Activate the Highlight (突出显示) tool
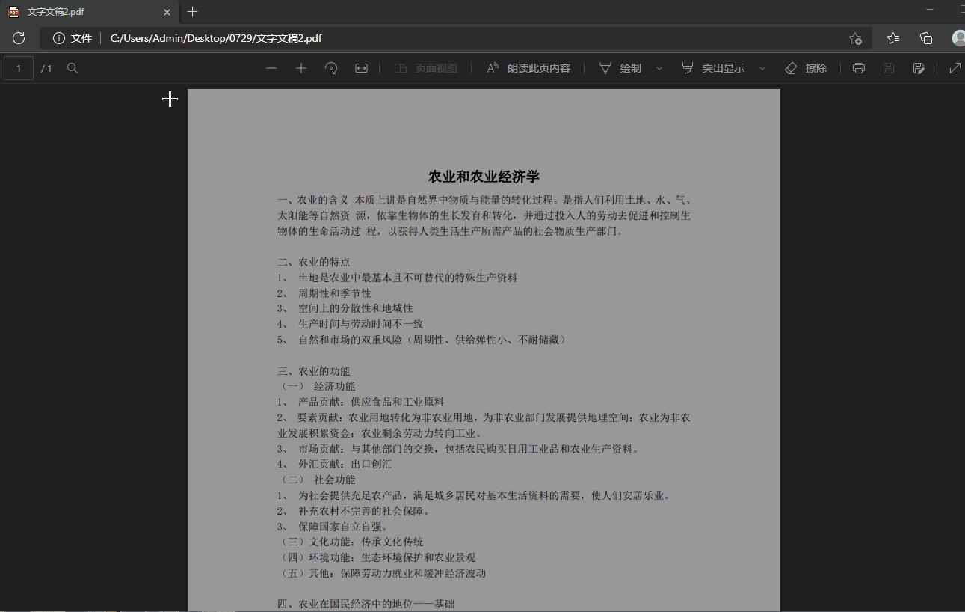This screenshot has height=612, width=965. tap(714, 67)
